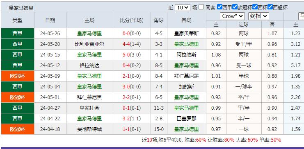Uncheck the 西杯 filter checkbox

(255, 7)
